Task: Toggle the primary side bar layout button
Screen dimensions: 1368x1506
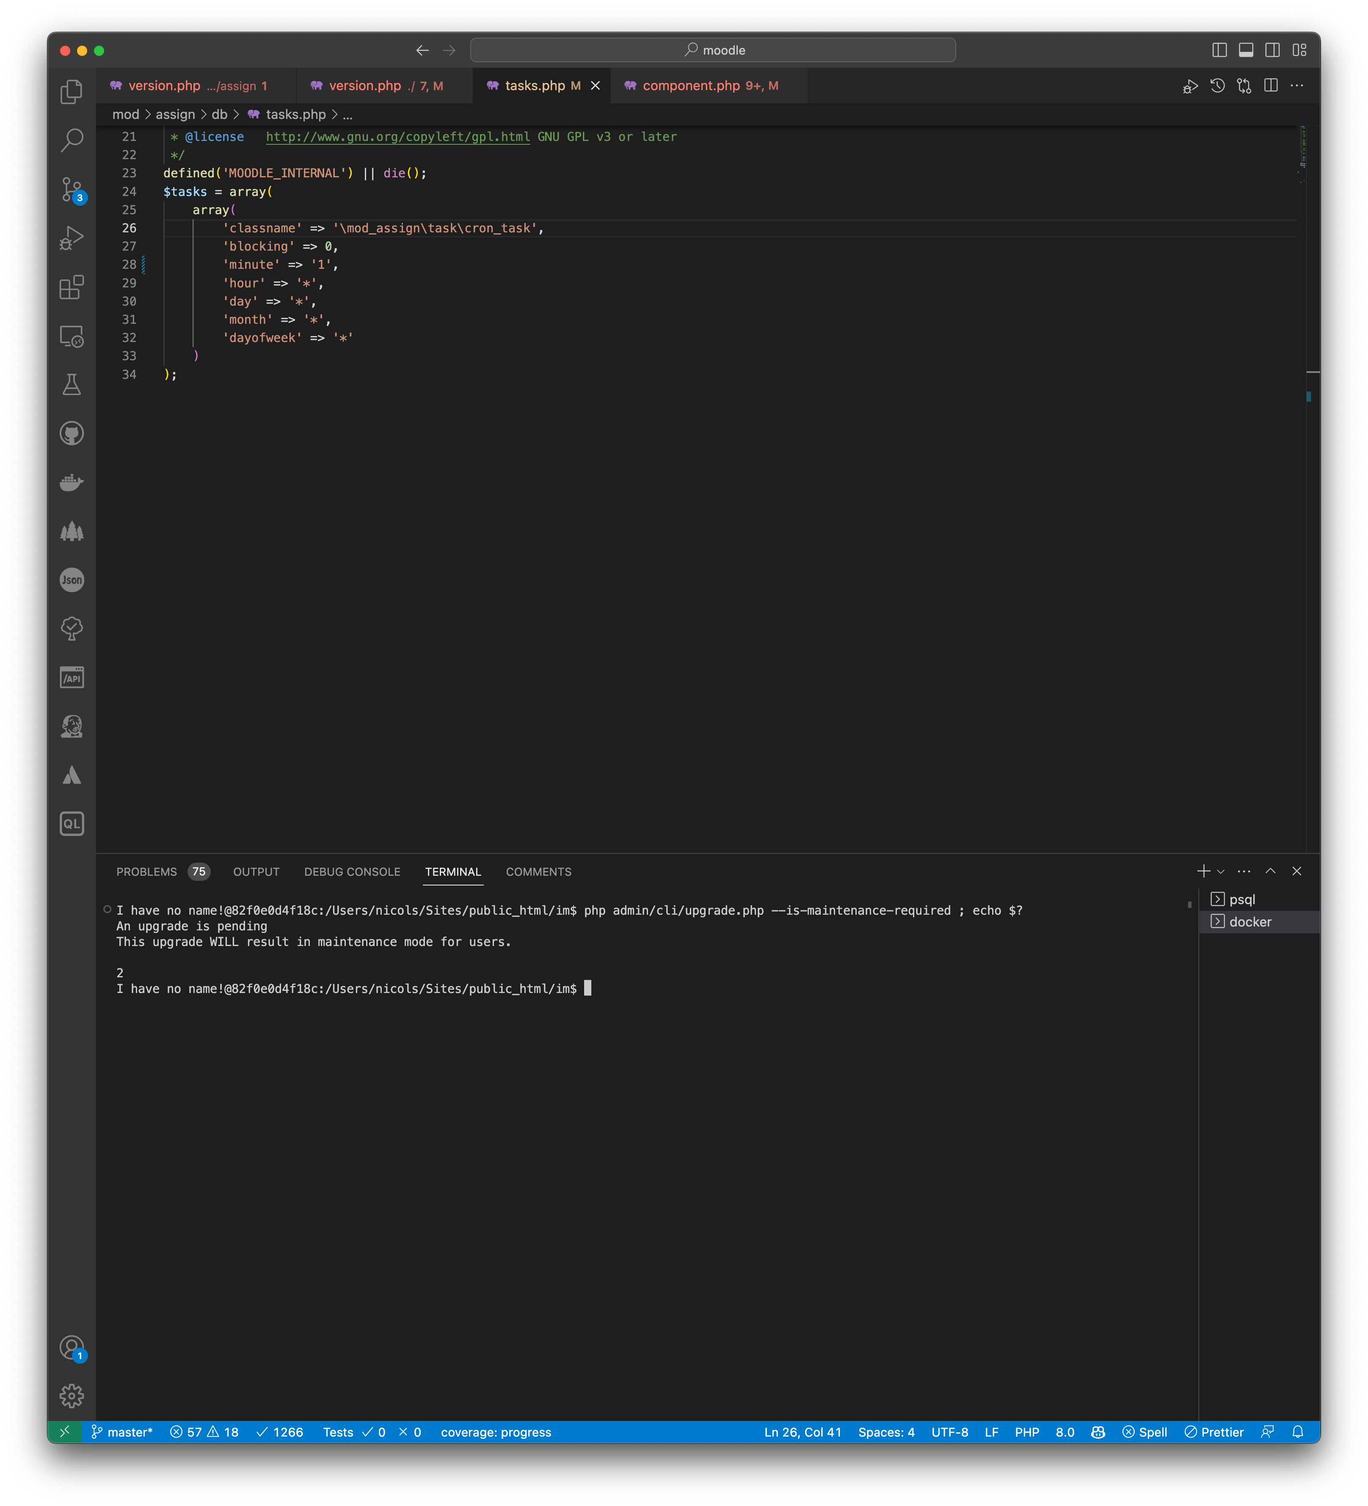Action: click(1219, 50)
